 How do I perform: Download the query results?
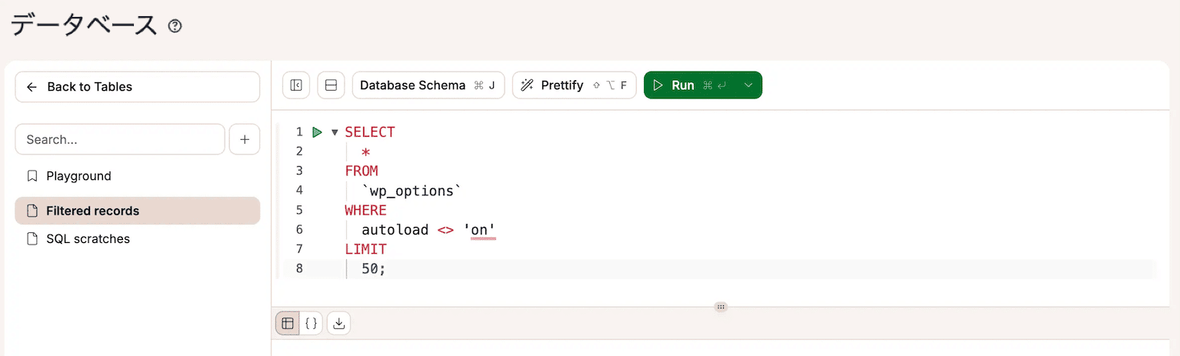pos(338,324)
